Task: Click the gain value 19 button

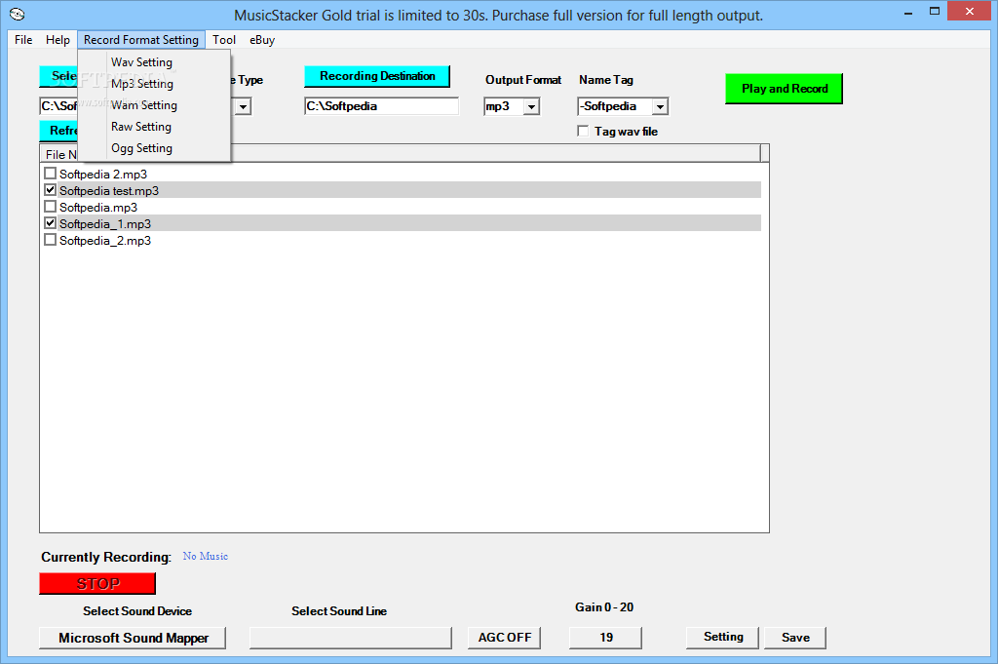Action: point(605,638)
